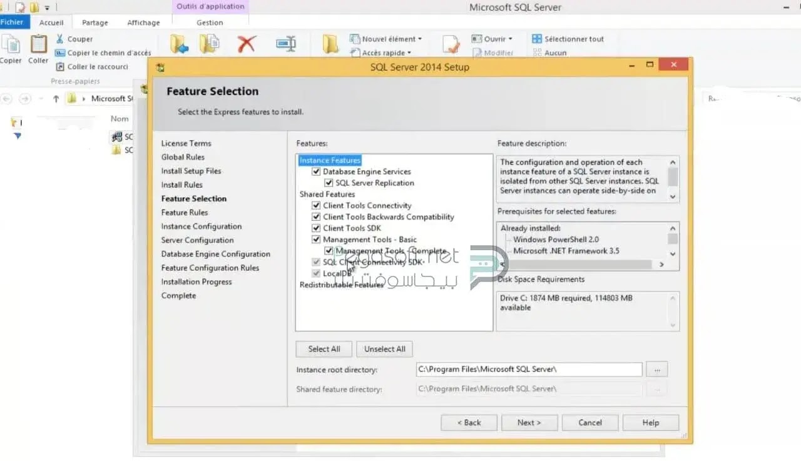Uncheck Management Tools - Complete
This screenshot has width=801, height=461.
329,250
